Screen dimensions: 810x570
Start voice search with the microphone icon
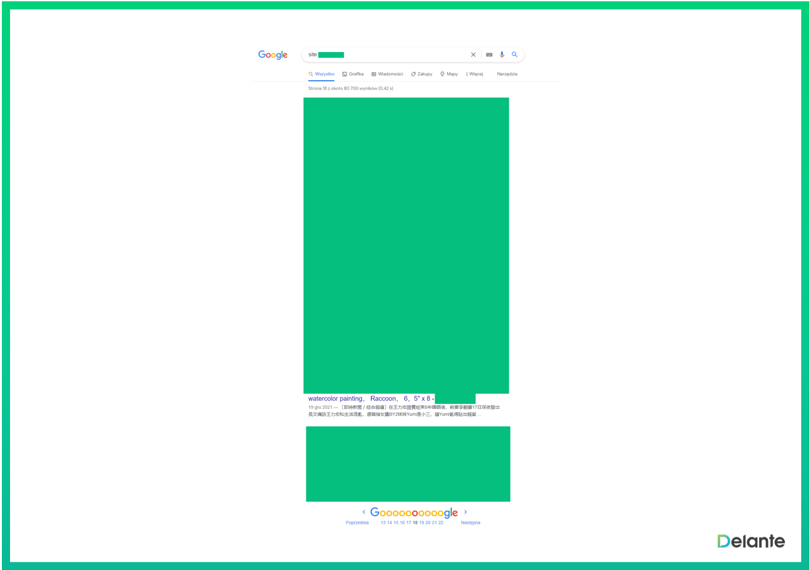click(502, 55)
